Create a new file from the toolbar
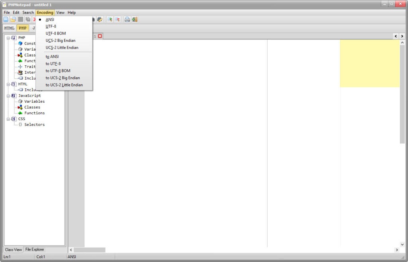The height and width of the screenshot is (262, 408). click(6, 20)
